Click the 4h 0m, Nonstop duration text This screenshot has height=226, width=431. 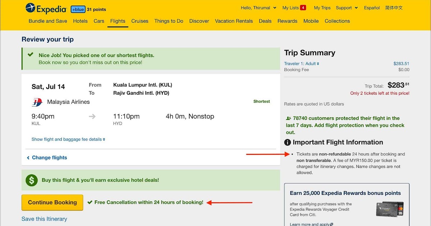point(190,116)
